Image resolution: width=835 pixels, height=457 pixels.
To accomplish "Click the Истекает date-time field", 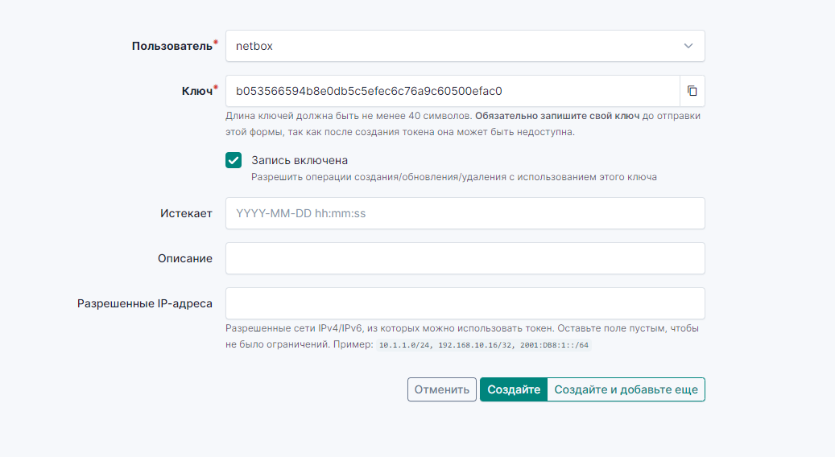I will click(465, 213).
